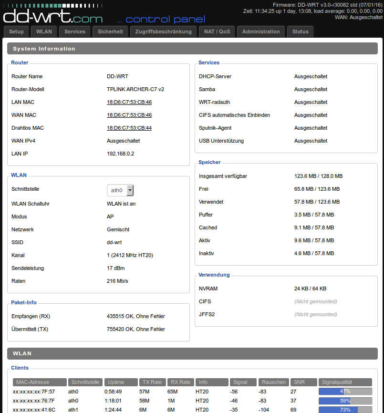
Task: Click the DHCP-Server status Ausgeschaltet
Action: pyautogui.click(x=311, y=76)
